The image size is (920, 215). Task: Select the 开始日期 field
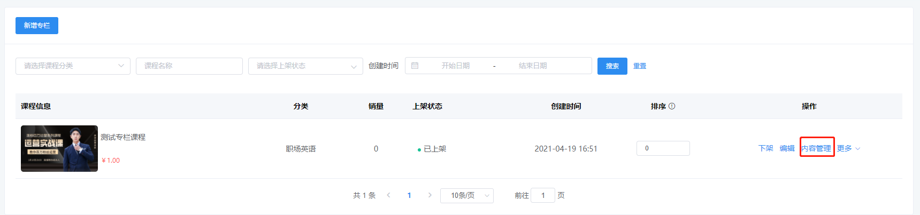click(455, 66)
